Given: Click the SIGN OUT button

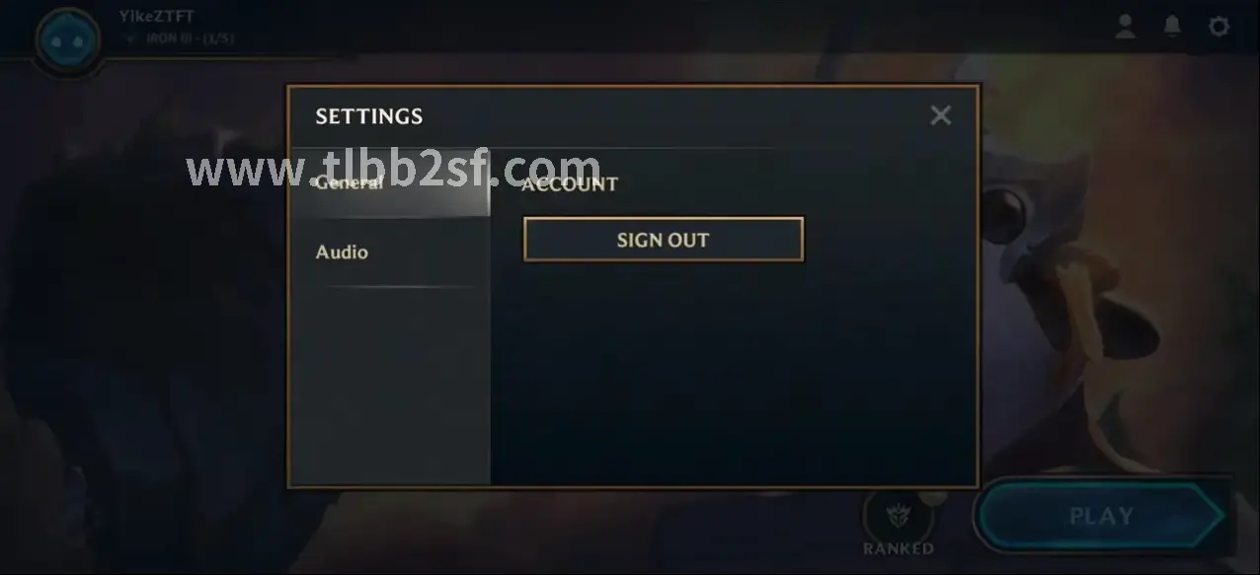Looking at the screenshot, I should (664, 240).
